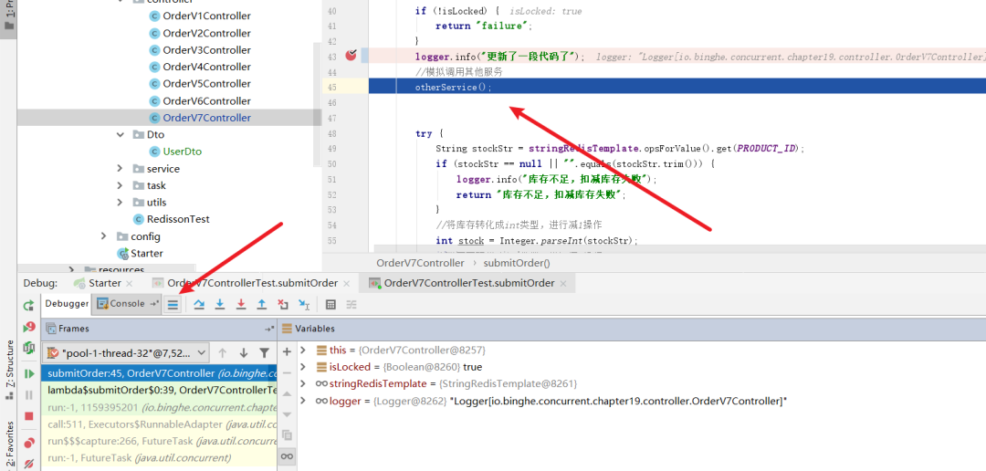Resume program with the green play icon
The image size is (986, 471).
(28, 373)
